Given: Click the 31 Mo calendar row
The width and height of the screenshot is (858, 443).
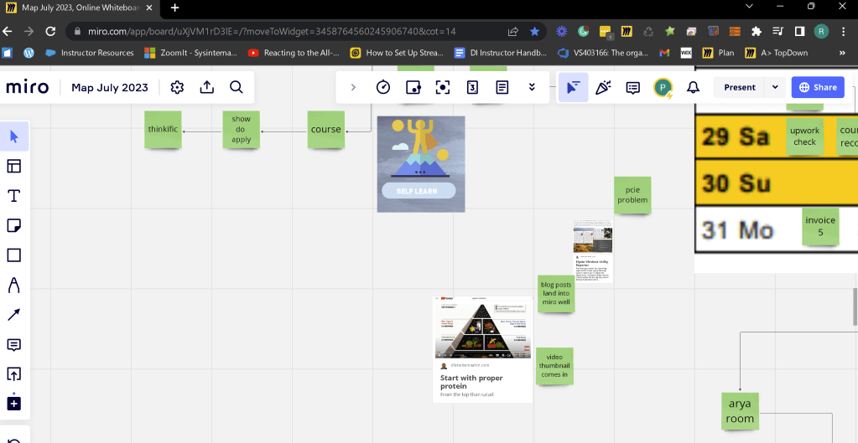Looking at the screenshot, I should 776,230.
